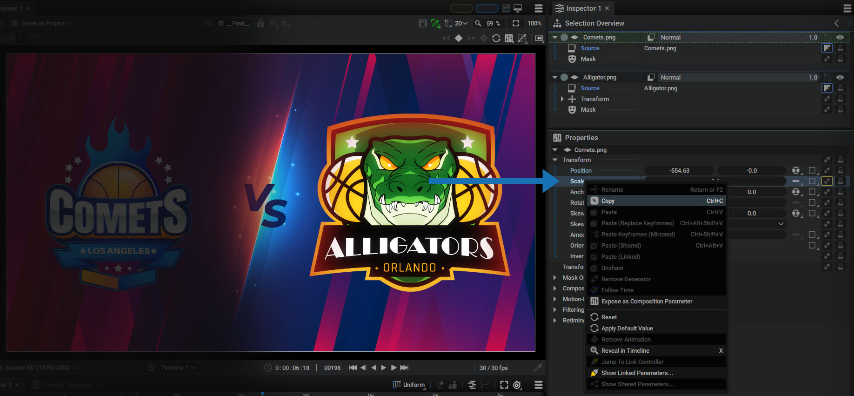This screenshot has height=396, width=854.
Task: Expand the Filtering section
Action: [555, 310]
